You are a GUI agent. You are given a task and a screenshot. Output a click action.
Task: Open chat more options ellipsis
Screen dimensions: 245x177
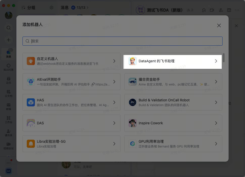pyautogui.click(x=237, y=10)
